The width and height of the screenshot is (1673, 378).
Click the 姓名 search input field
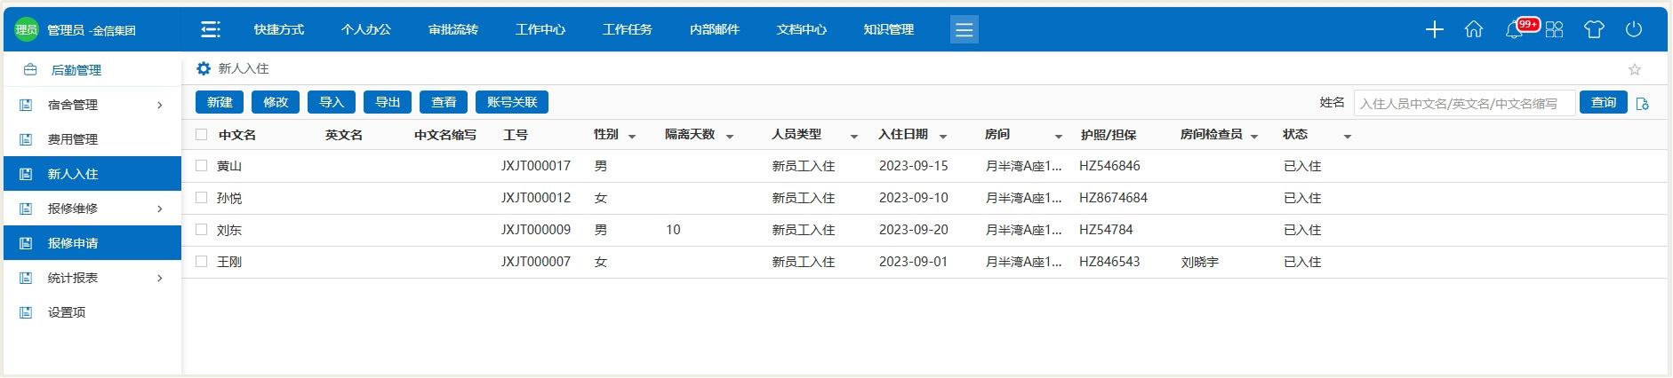(1463, 103)
